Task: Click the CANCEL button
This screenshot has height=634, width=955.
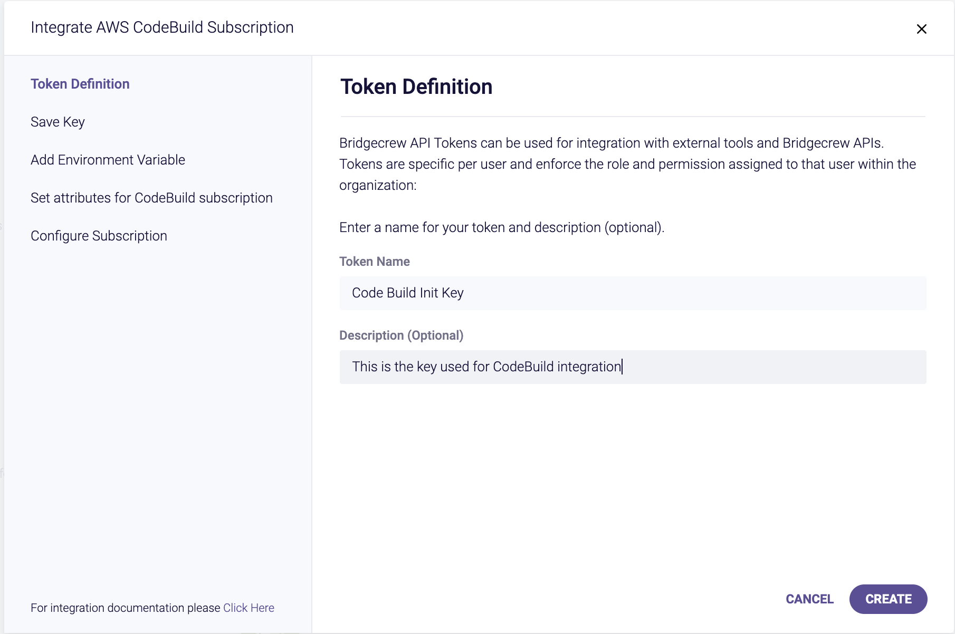Action: coord(809,599)
